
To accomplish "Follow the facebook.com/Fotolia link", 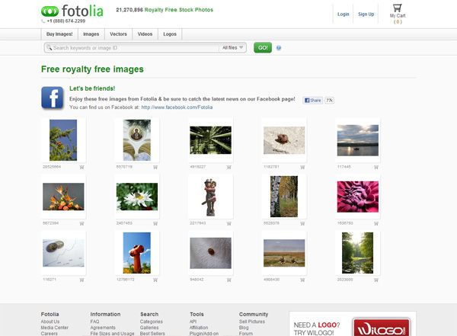I will 176,107.
